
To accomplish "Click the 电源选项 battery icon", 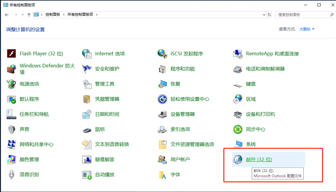I will (12, 84).
